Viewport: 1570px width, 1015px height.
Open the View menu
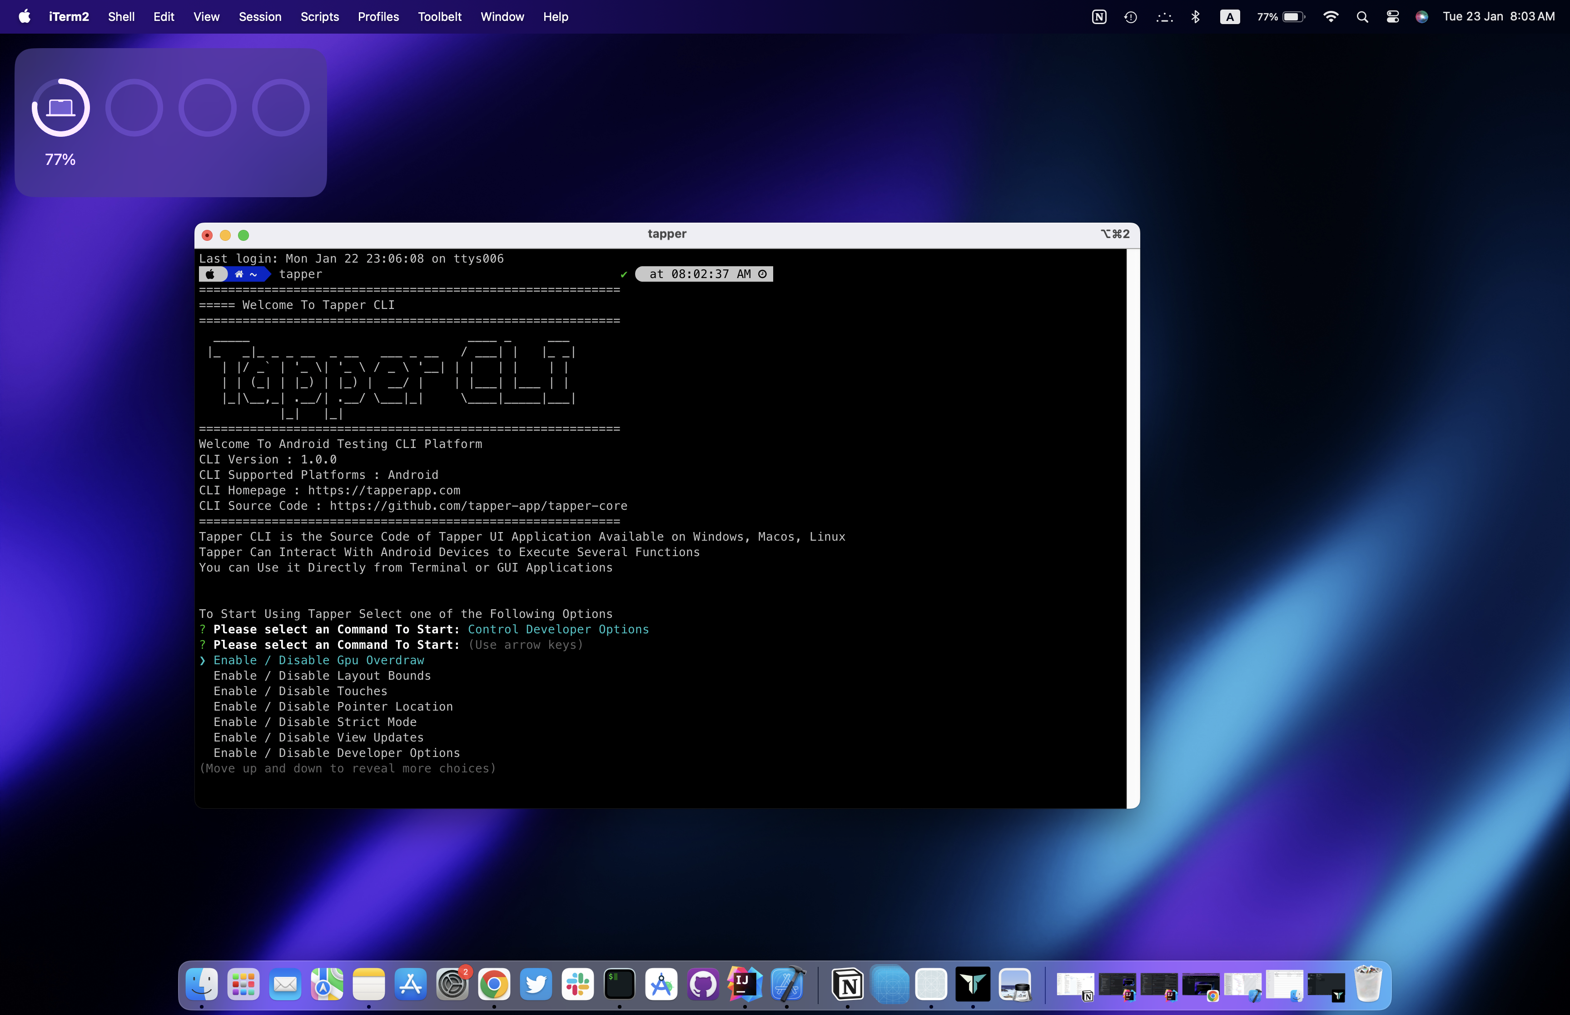(206, 16)
